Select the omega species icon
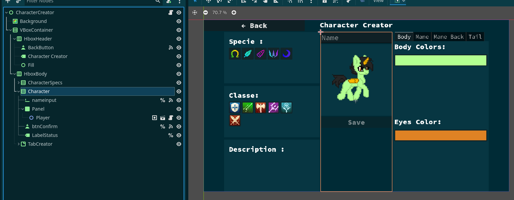 pyautogui.click(x=235, y=54)
